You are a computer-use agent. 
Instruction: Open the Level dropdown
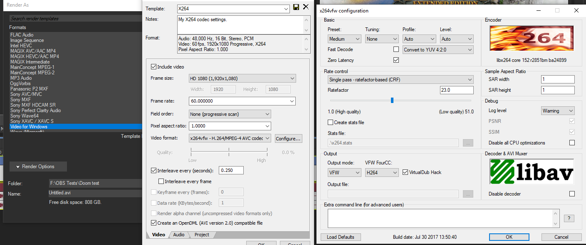[457, 39]
